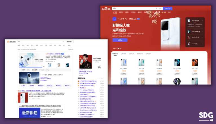Click the vivo X Fold2 phone icon in side panel

189,37
